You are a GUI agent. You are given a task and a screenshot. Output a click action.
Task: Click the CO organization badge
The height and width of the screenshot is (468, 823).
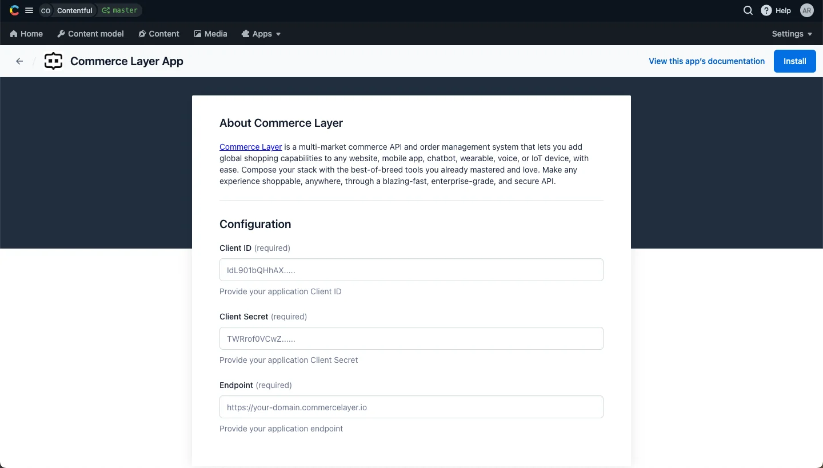(x=46, y=10)
